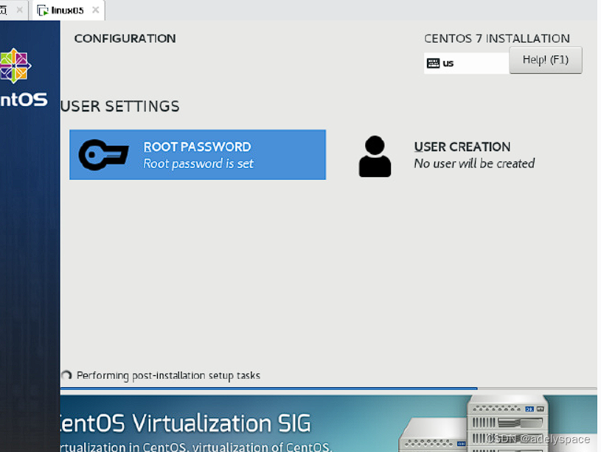Click the 'Root password is set' status text
The width and height of the screenshot is (601, 452).
pyautogui.click(x=198, y=164)
